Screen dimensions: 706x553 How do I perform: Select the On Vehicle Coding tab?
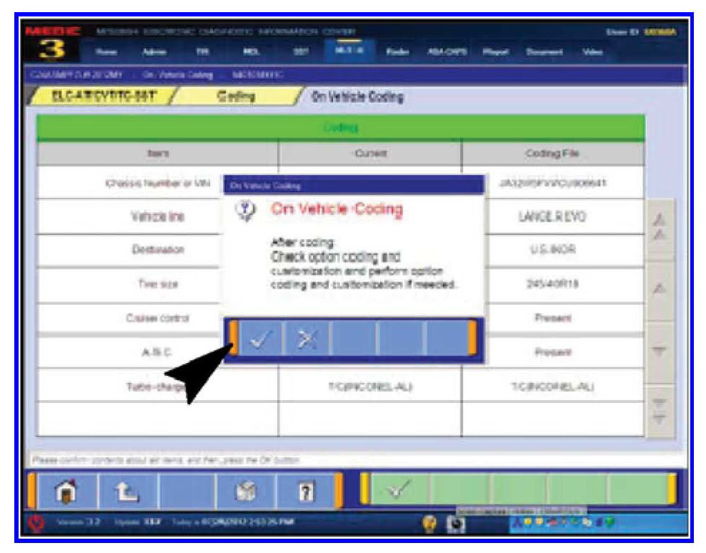pyautogui.click(x=357, y=96)
